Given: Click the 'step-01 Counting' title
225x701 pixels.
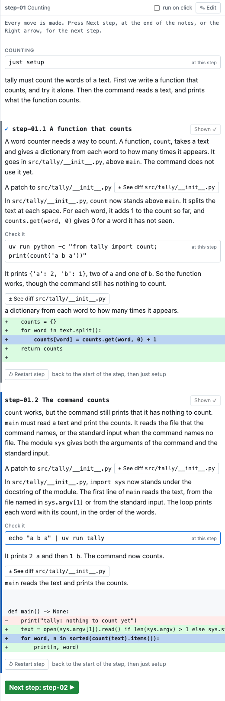Looking at the screenshot, I should click(x=28, y=8).
